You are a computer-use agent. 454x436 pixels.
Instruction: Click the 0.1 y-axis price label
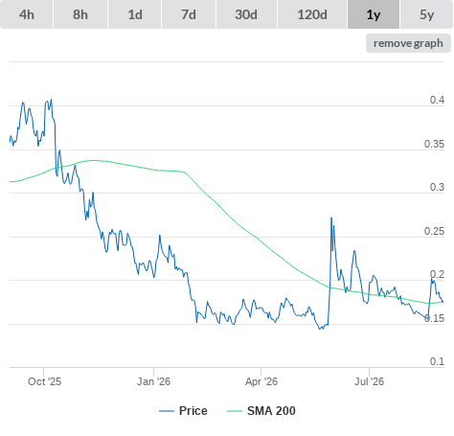(437, 361)
